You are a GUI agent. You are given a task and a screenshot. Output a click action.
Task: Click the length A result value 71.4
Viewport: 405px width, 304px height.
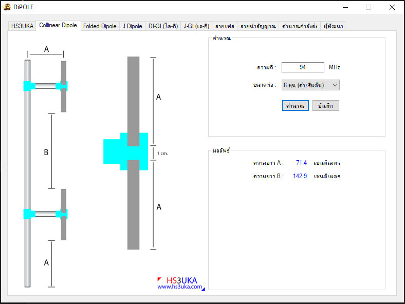(x=301, y=163)
